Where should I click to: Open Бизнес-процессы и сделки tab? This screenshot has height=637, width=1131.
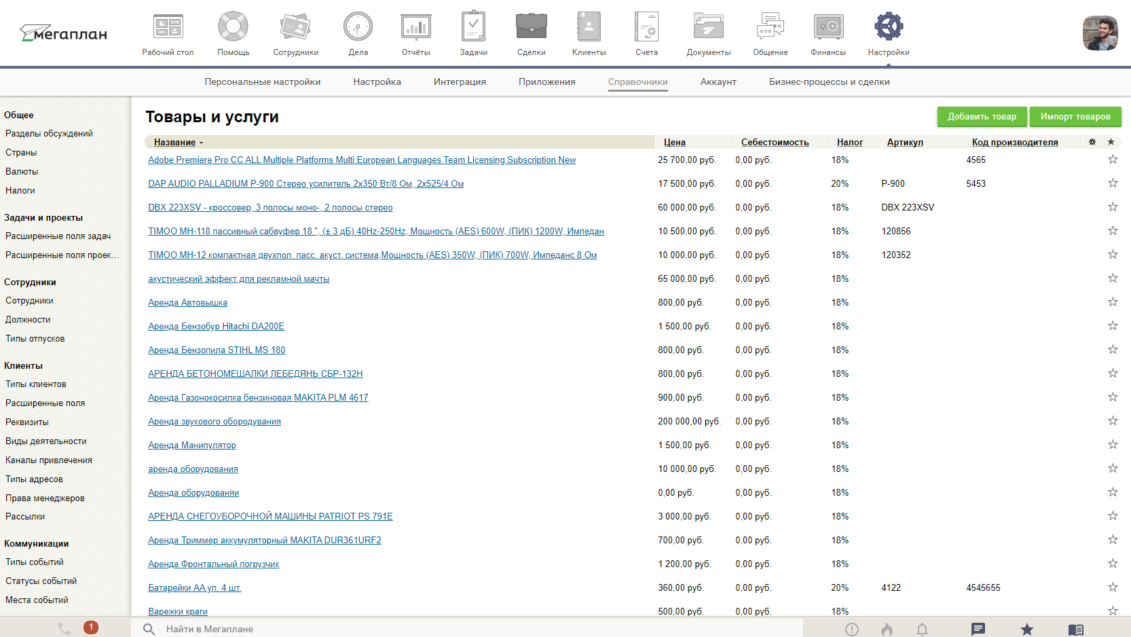click(x=829, y=81)
